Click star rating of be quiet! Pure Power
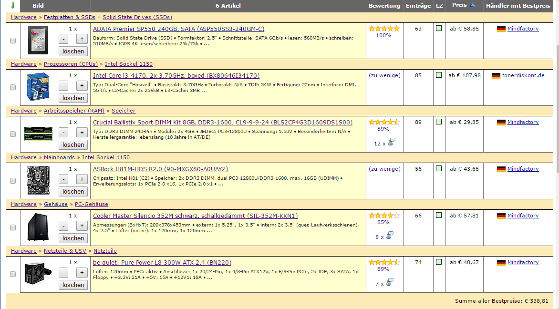This screenshot has height=309, width=559. coord(384,262)
